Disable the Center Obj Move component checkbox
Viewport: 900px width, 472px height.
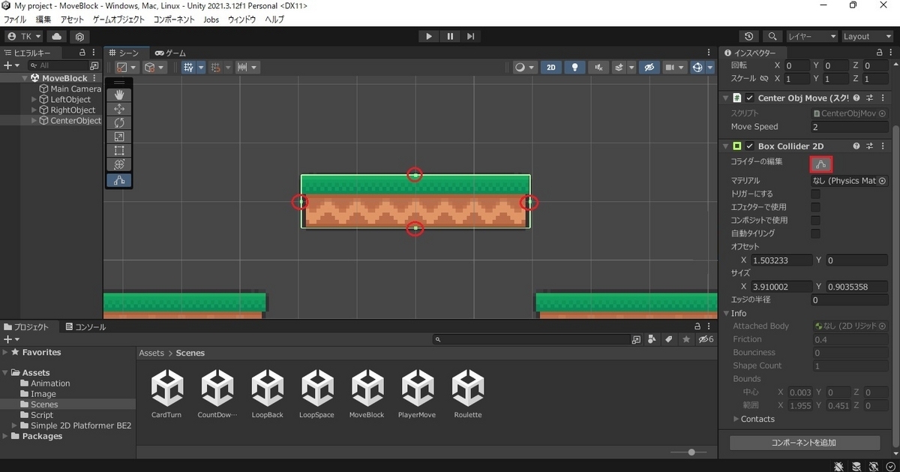click(x=750, y=98)
